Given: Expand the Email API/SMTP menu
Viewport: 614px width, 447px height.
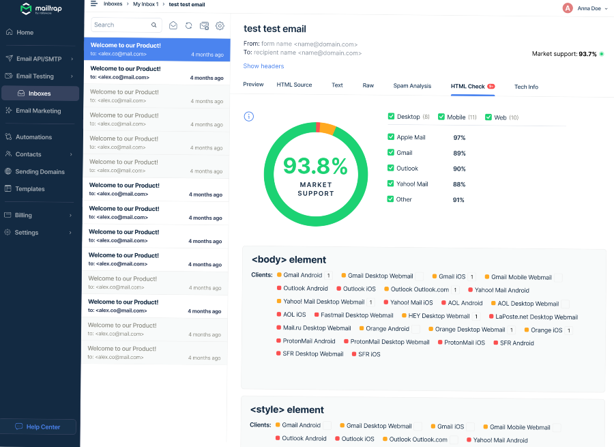Looking at the screenshot, I should pos(40,59).
